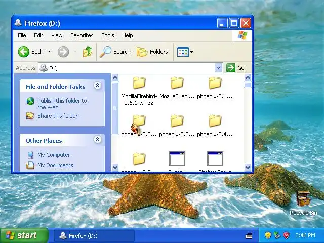
Task: Open the Views icon in toolbar
Action: point(183,52)
